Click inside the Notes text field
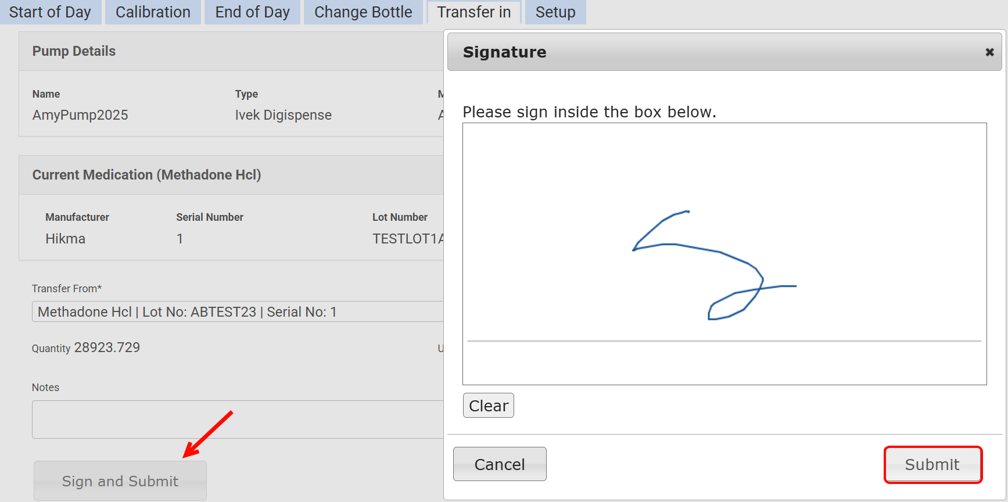 point(237,419)
